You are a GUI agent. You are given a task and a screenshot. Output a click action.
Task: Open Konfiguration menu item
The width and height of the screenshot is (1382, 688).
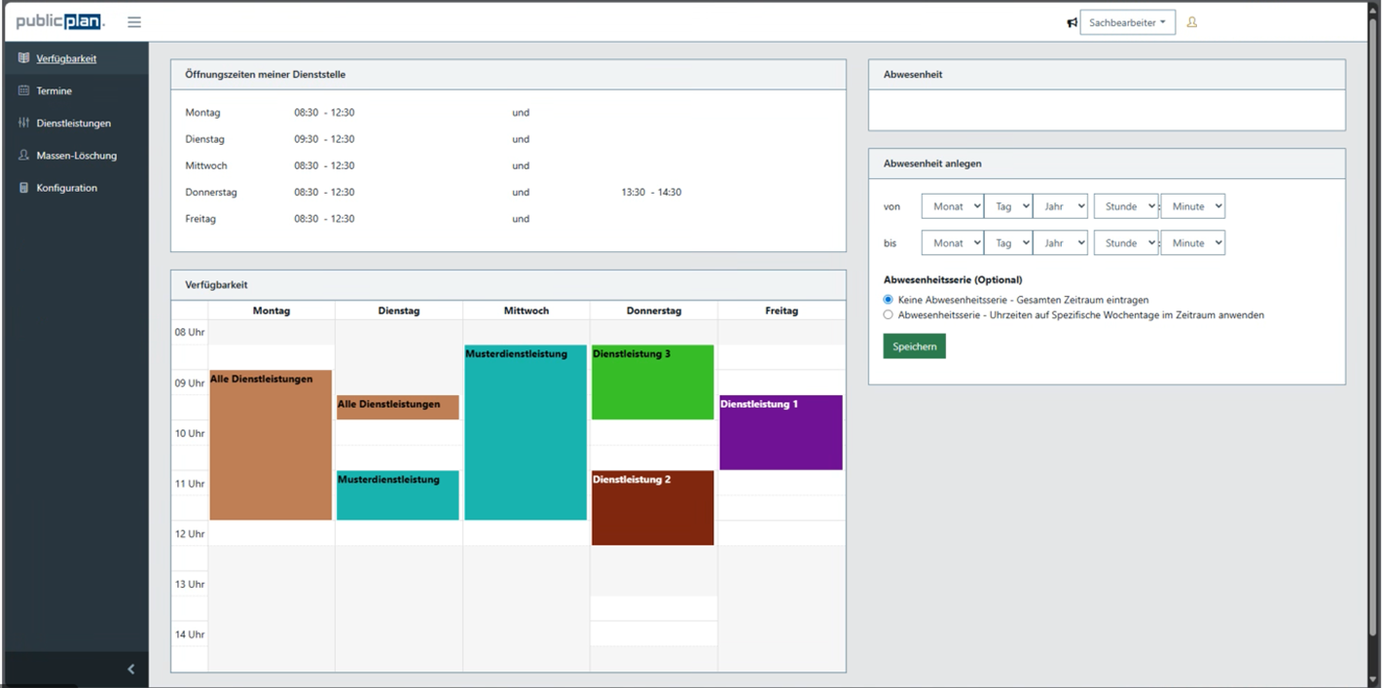coord(67,188)
